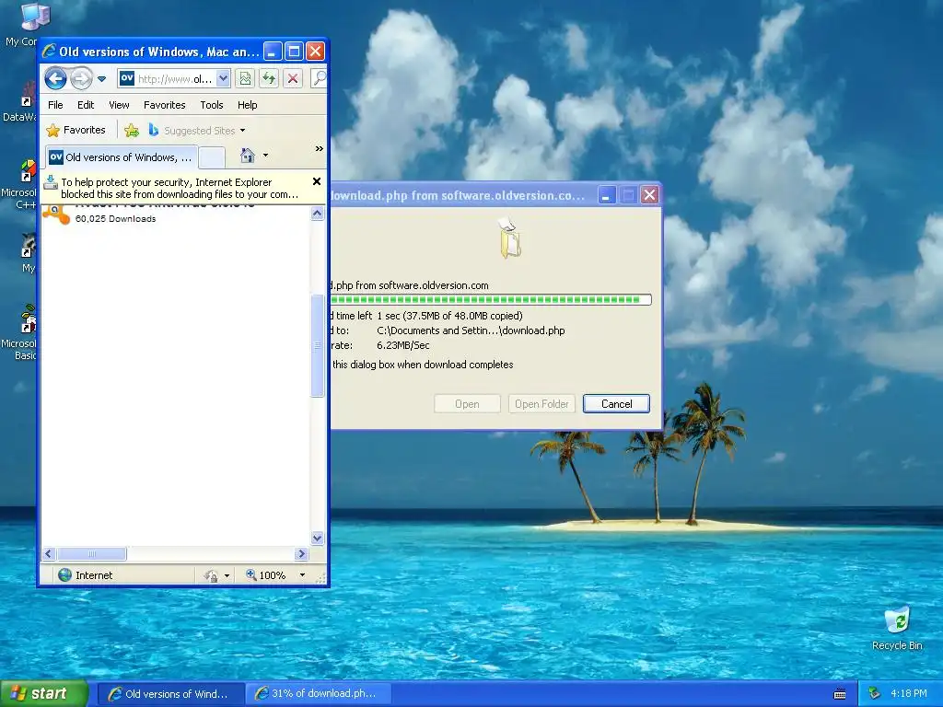Screen dimensions: 943x707
Task: Open the Favorites center star button
Action: pyautogui.click(x=76, y=130)
